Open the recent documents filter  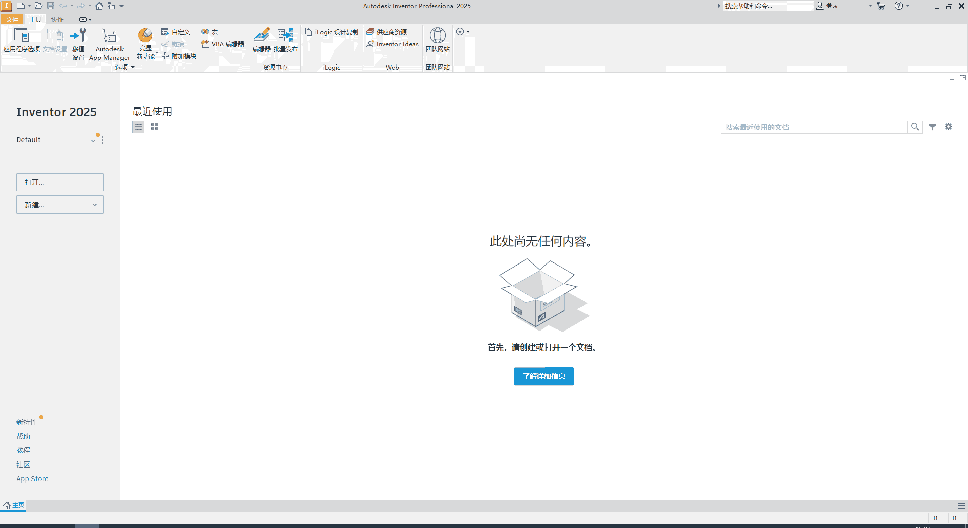pyautogui.click(x=932, y=127)
